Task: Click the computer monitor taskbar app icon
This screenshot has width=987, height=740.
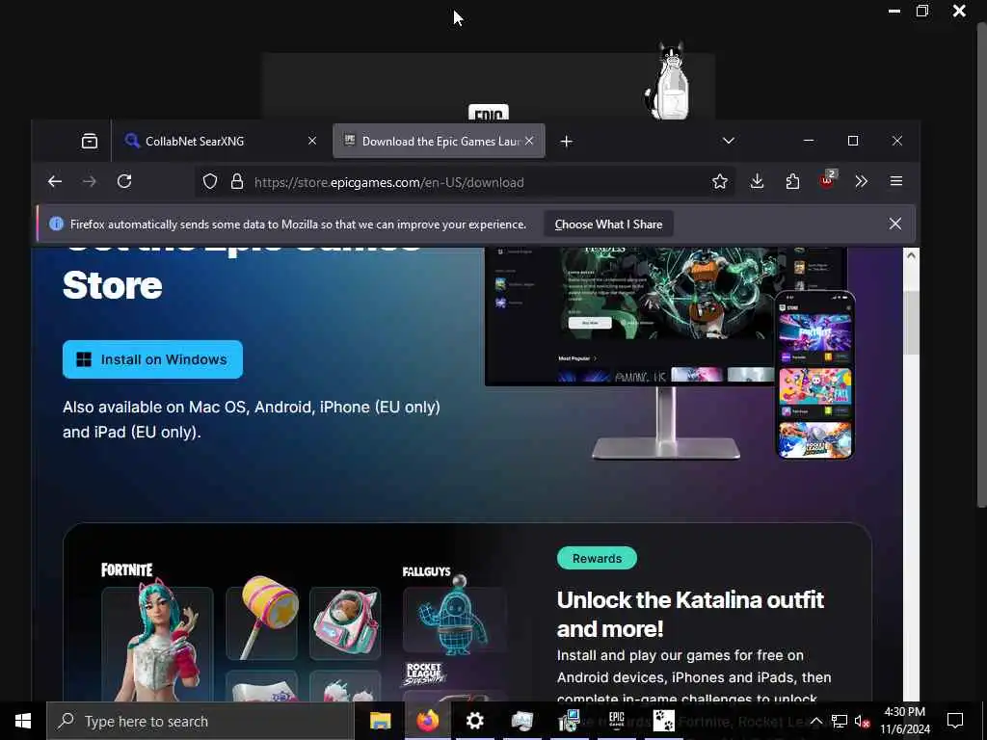Action: pyautogui.click(x=521, y=721)
